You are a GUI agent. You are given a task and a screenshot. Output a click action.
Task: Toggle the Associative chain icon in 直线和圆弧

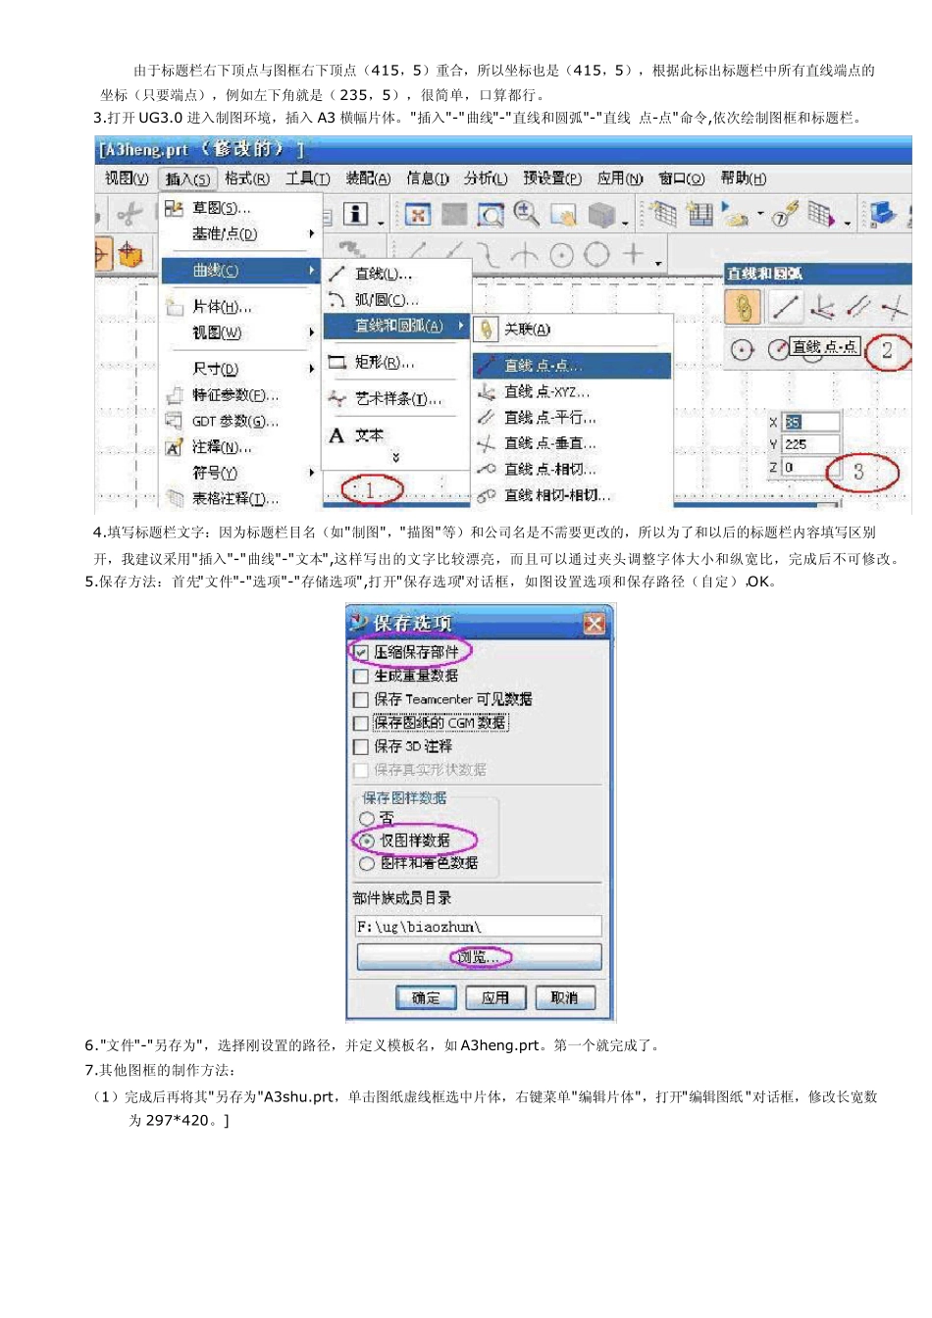tap(744, 308)
